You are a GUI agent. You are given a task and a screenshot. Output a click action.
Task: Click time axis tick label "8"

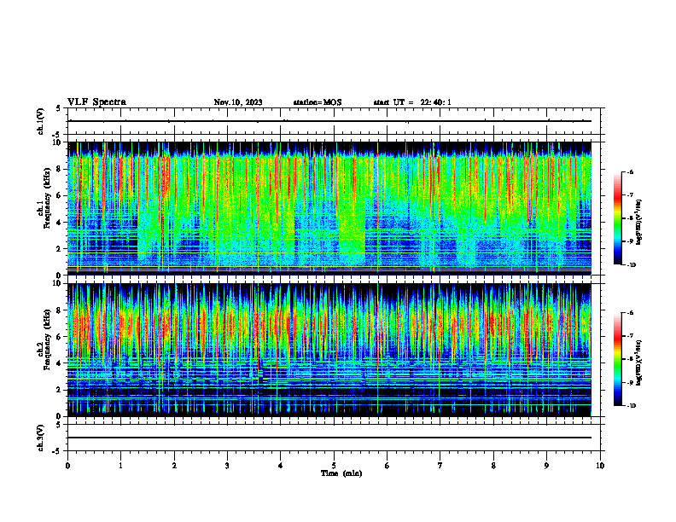click(493, 466)
